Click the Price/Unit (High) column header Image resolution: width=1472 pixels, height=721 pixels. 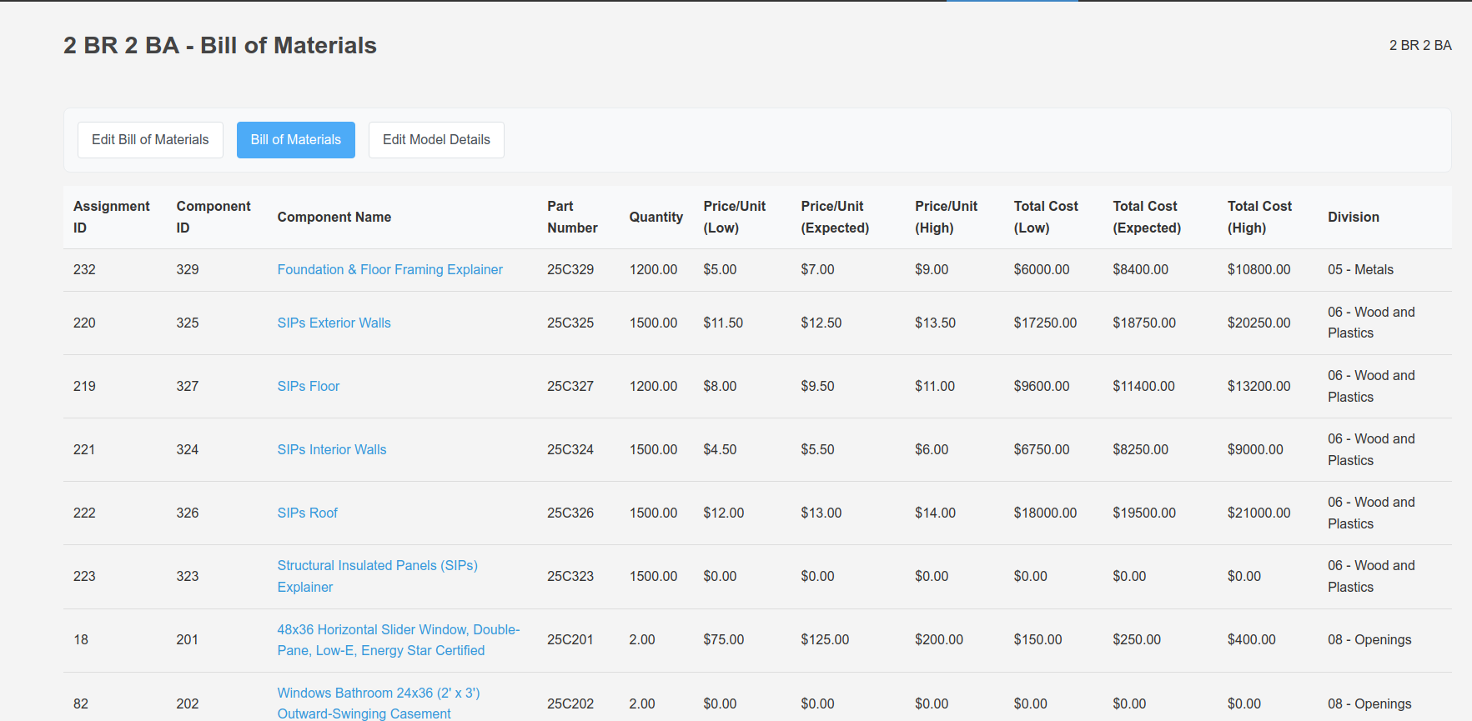(x=947, y=218)
